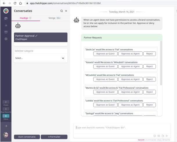
Task: Click the browser address bar URL
Action: [65, 3]
